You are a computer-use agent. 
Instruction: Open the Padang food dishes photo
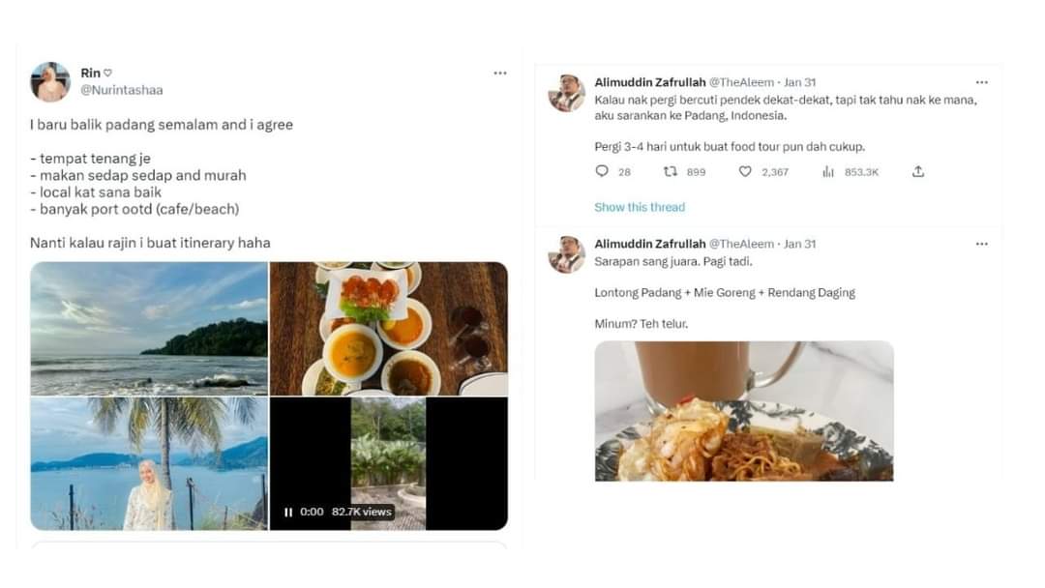(x=388, y=329)
